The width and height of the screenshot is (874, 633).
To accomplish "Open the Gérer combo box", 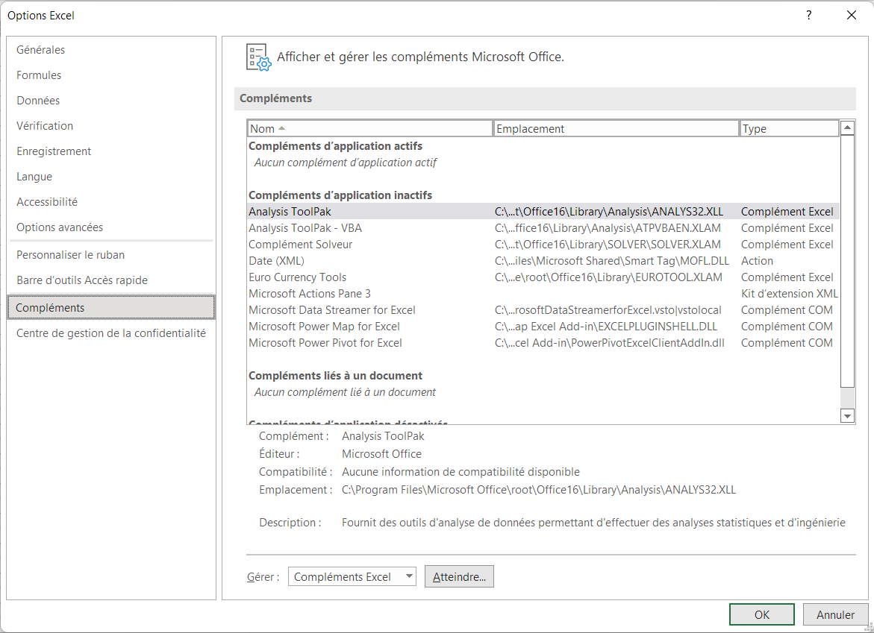I will click(x=352, y=577).
